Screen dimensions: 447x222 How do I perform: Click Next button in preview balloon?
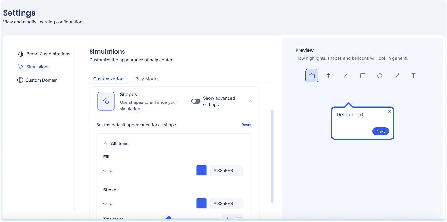(380, 131)
